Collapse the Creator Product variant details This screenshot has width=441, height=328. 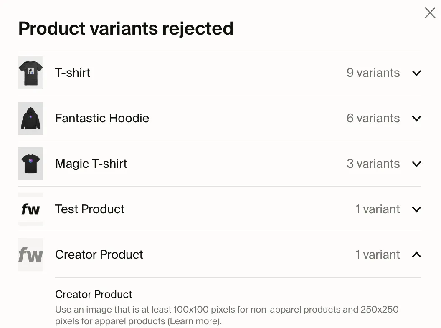(416, 255)
